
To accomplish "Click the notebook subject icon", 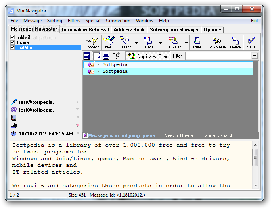I will [x=14, y=118].
